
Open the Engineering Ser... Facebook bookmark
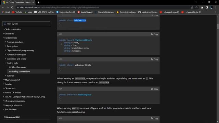(66, 12)
